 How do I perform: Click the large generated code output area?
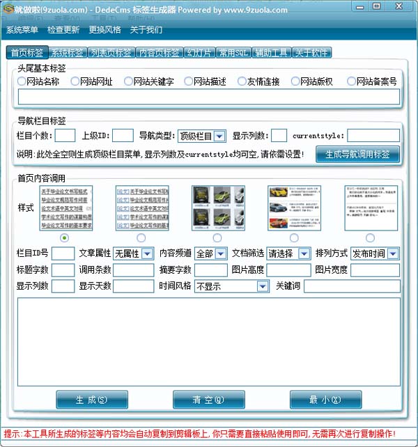[209, 342]
